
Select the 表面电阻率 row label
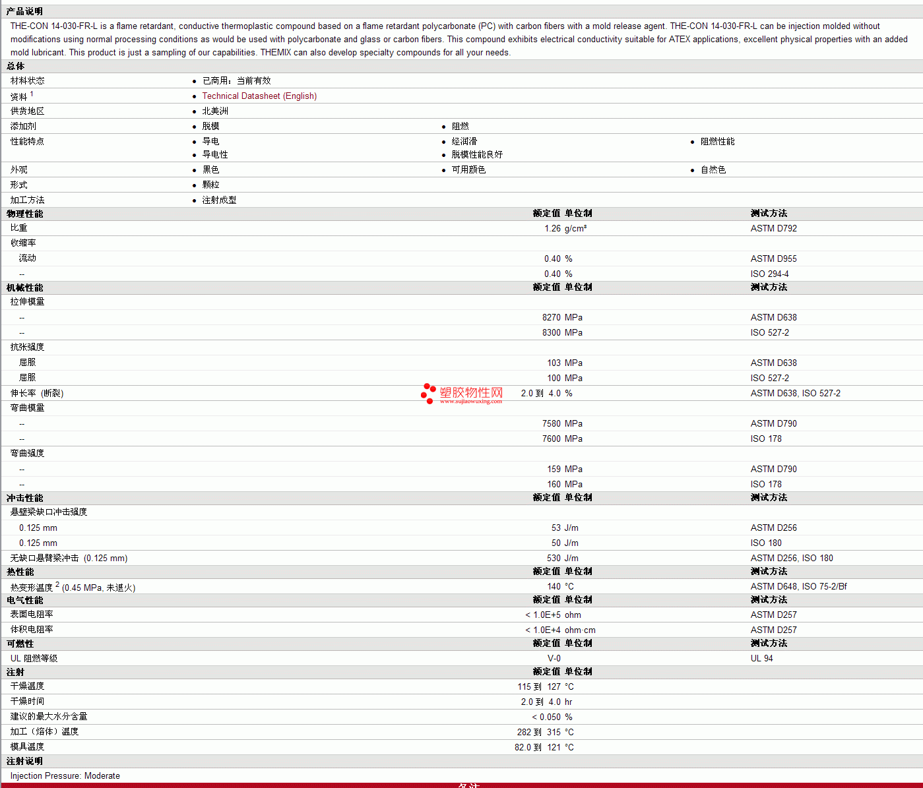[x=32, y=615]
